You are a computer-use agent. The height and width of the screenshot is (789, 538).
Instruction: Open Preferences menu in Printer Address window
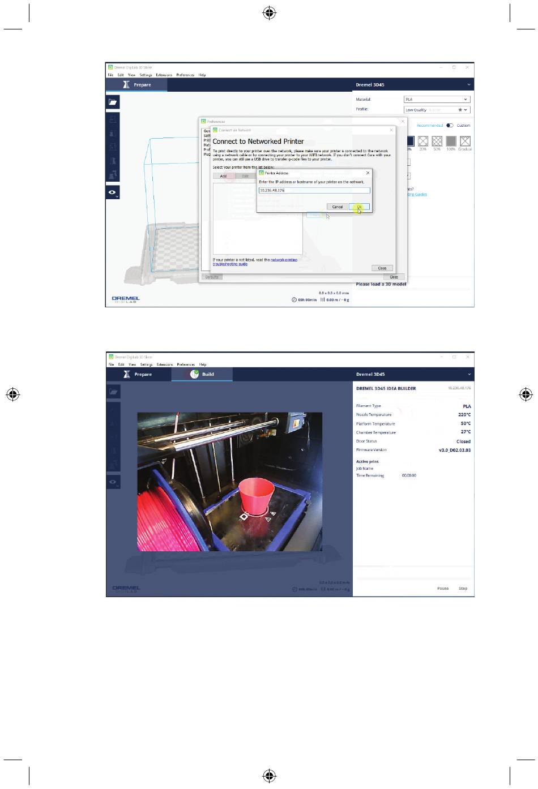click(x=185, y=75)
